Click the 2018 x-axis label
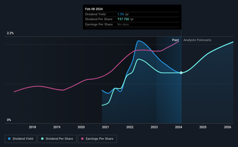238x147 pixels. click(x=32, y=127)
